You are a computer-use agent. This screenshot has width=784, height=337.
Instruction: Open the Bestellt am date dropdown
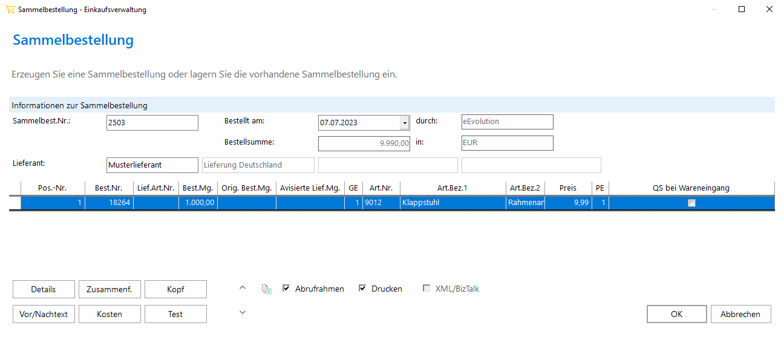[405, 122]
